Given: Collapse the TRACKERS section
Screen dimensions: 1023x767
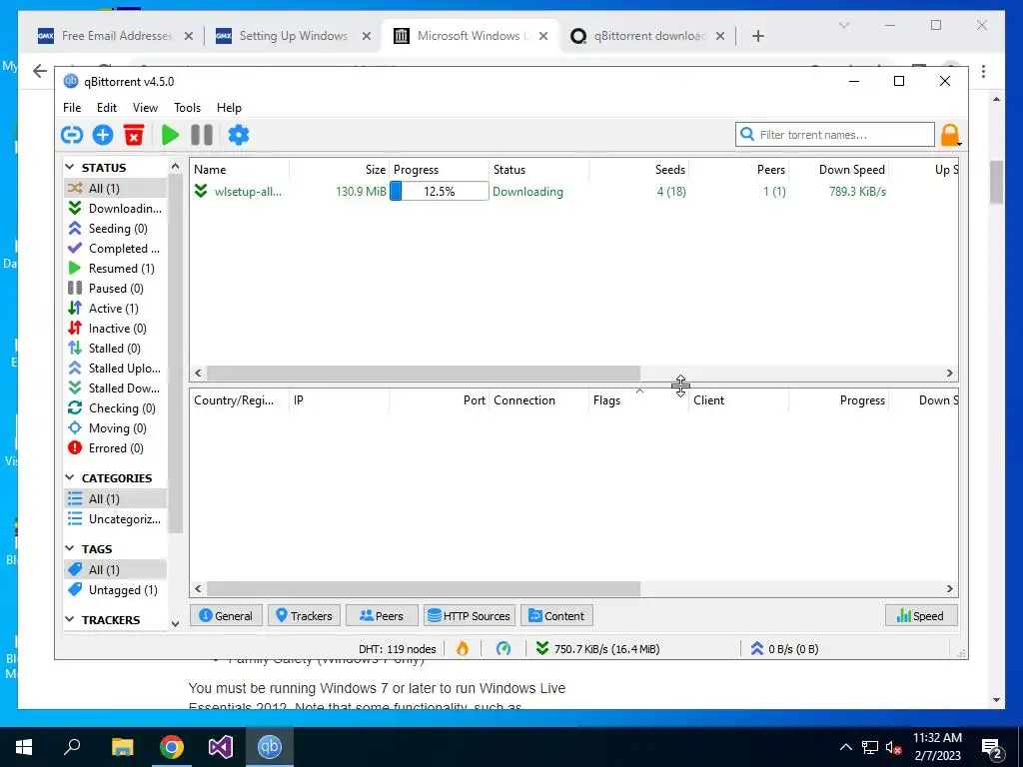Looking at the screenshot, I should 70,619.
